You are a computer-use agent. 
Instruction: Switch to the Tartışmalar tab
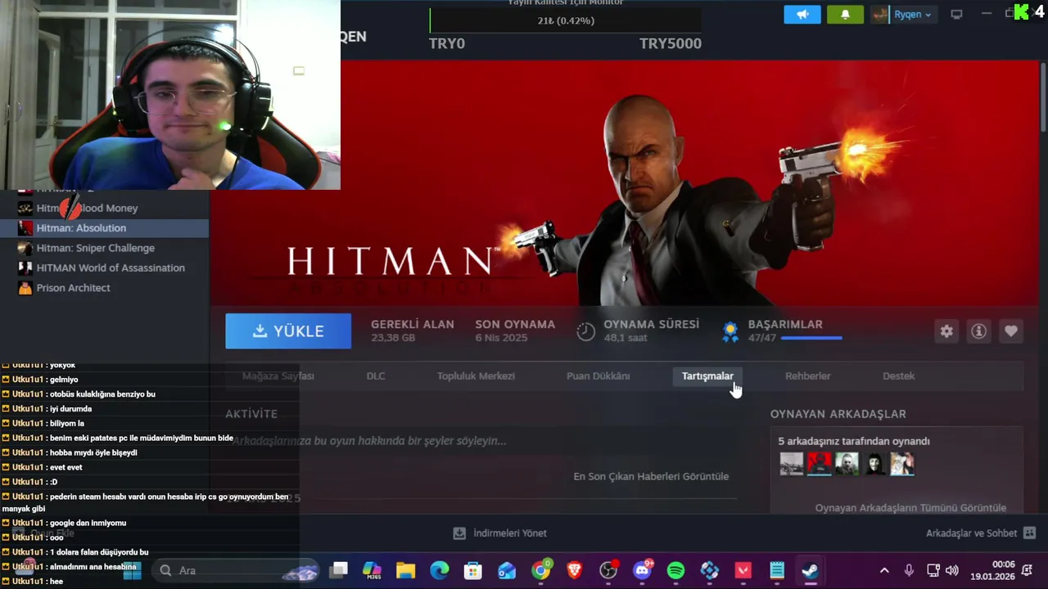[x=707, y=376]
